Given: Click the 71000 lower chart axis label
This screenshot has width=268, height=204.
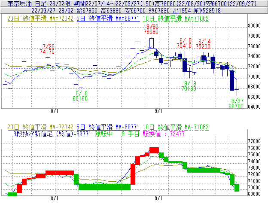Looking at the screenshot, I should coord(254,181).
